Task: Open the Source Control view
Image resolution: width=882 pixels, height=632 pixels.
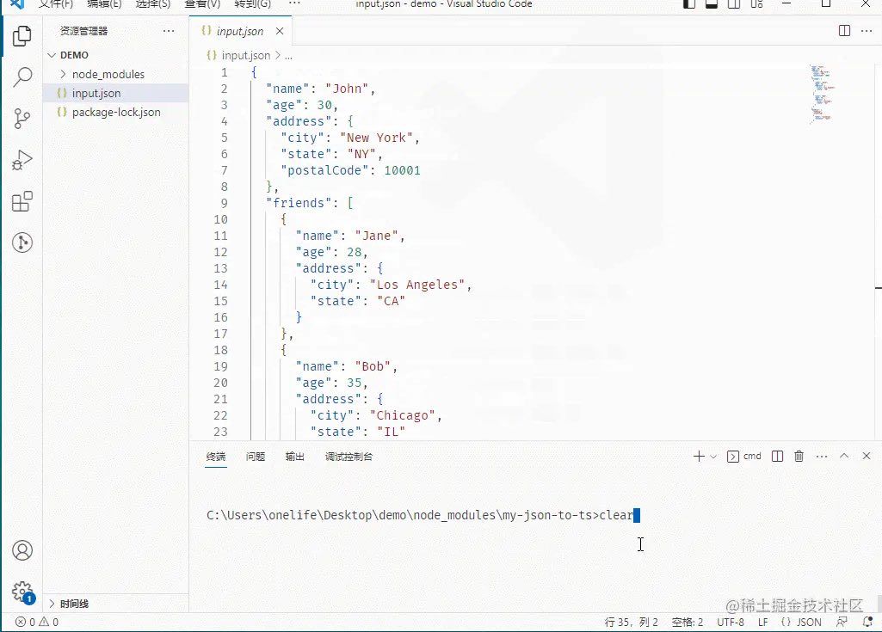Action: click(22, 119)
